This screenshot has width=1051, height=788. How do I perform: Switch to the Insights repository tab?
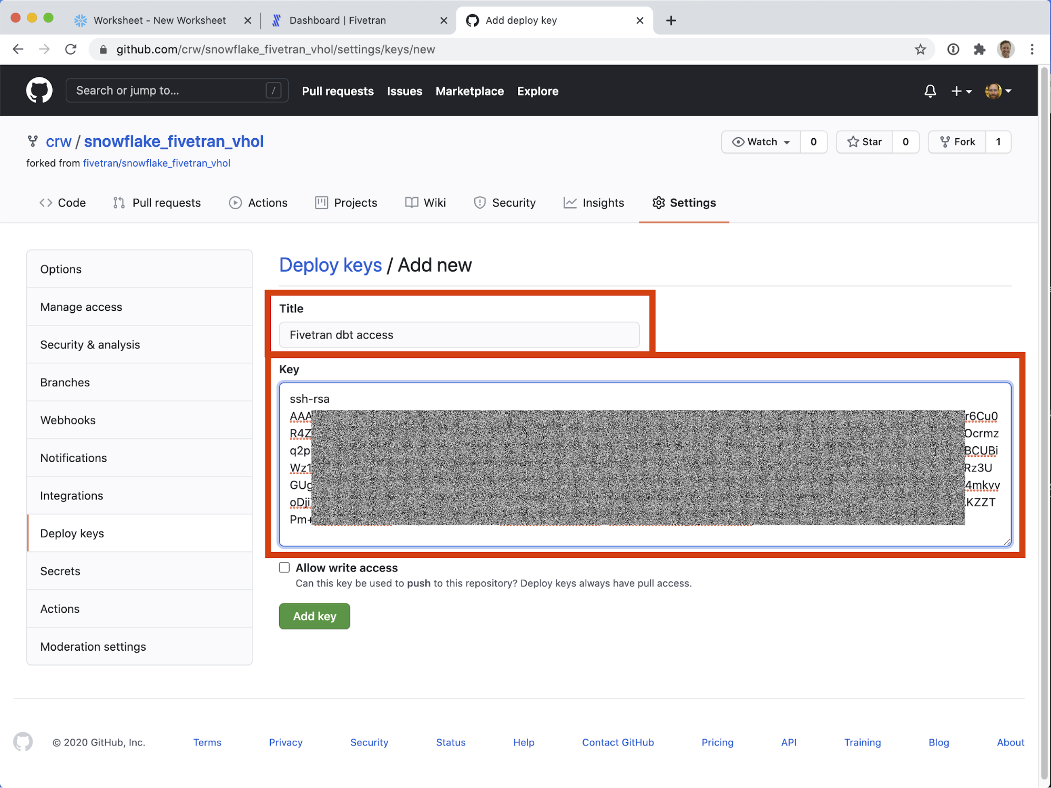pyautogui.click(x=594, y=203)
